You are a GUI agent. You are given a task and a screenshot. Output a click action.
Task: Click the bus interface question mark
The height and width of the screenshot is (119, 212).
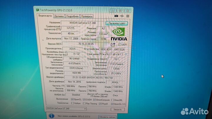[126, 54]
